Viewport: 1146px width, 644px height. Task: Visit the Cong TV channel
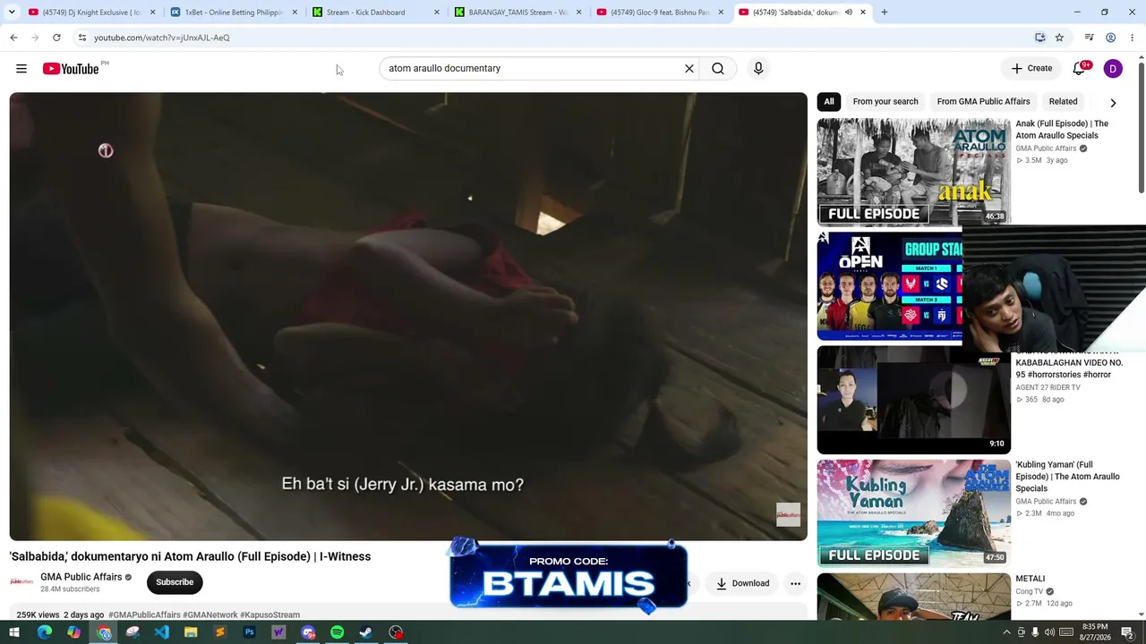pos(1029,591)
